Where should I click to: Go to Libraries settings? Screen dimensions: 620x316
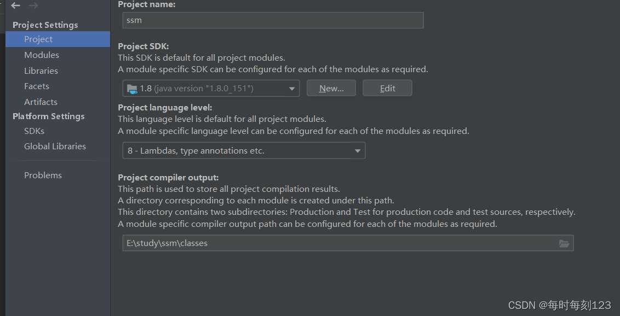coord(41,71)
